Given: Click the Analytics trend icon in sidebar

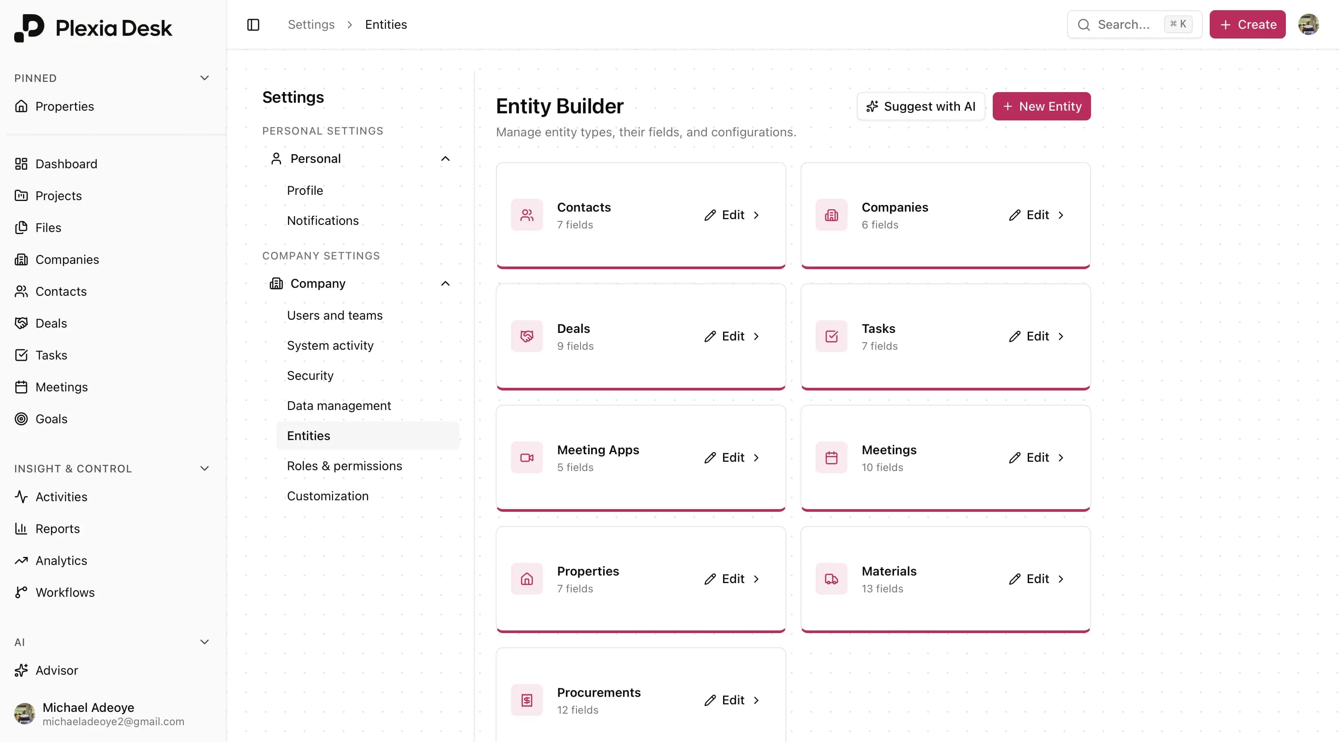Looking at the screenshot, I should pyautogui.click(x=21, y=560).
